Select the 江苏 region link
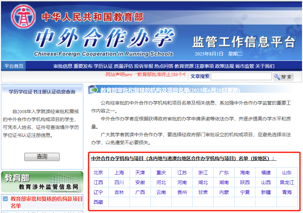This screenshot has height=213, width=303. (182, 173)
